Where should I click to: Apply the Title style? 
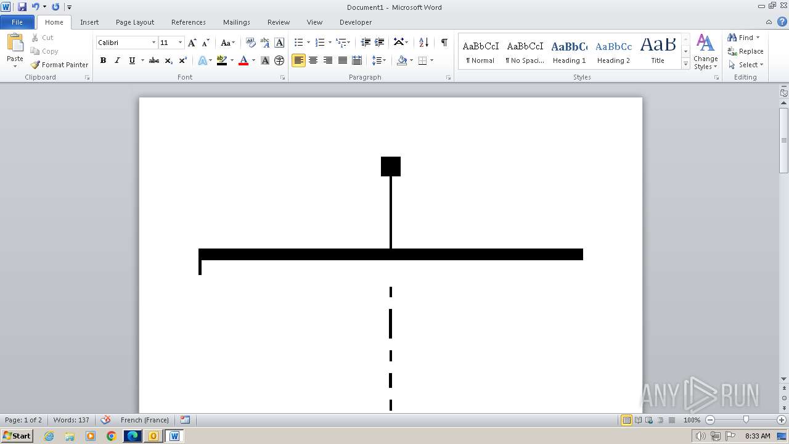pos(658,52)
